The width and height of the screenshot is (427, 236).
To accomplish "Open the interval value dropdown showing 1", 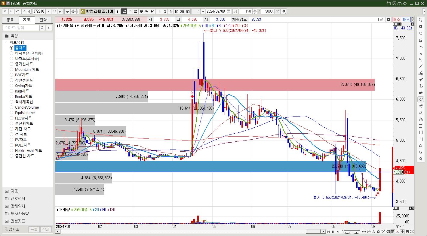I will pyautogui.click(x=203, y=11).
